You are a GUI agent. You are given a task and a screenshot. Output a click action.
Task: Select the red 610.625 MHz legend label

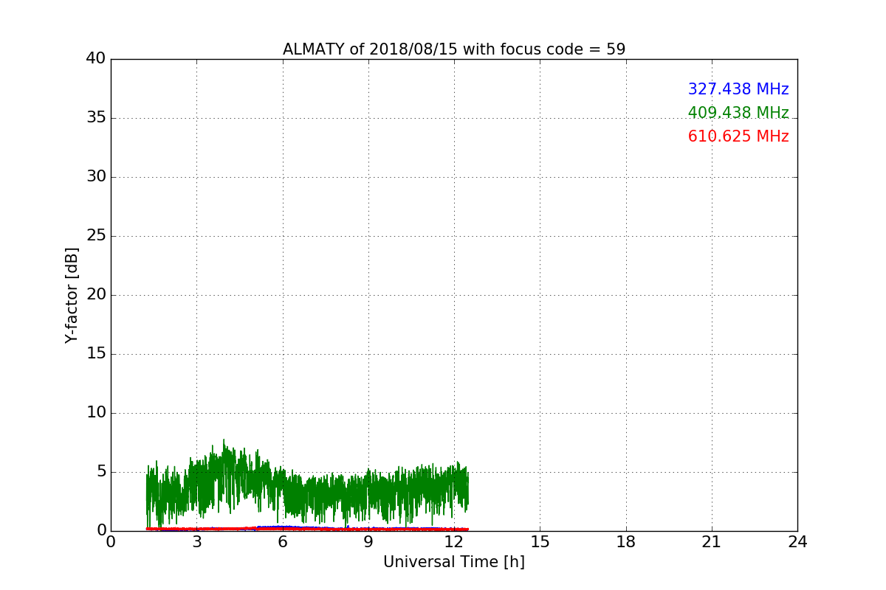coord(738,136)
